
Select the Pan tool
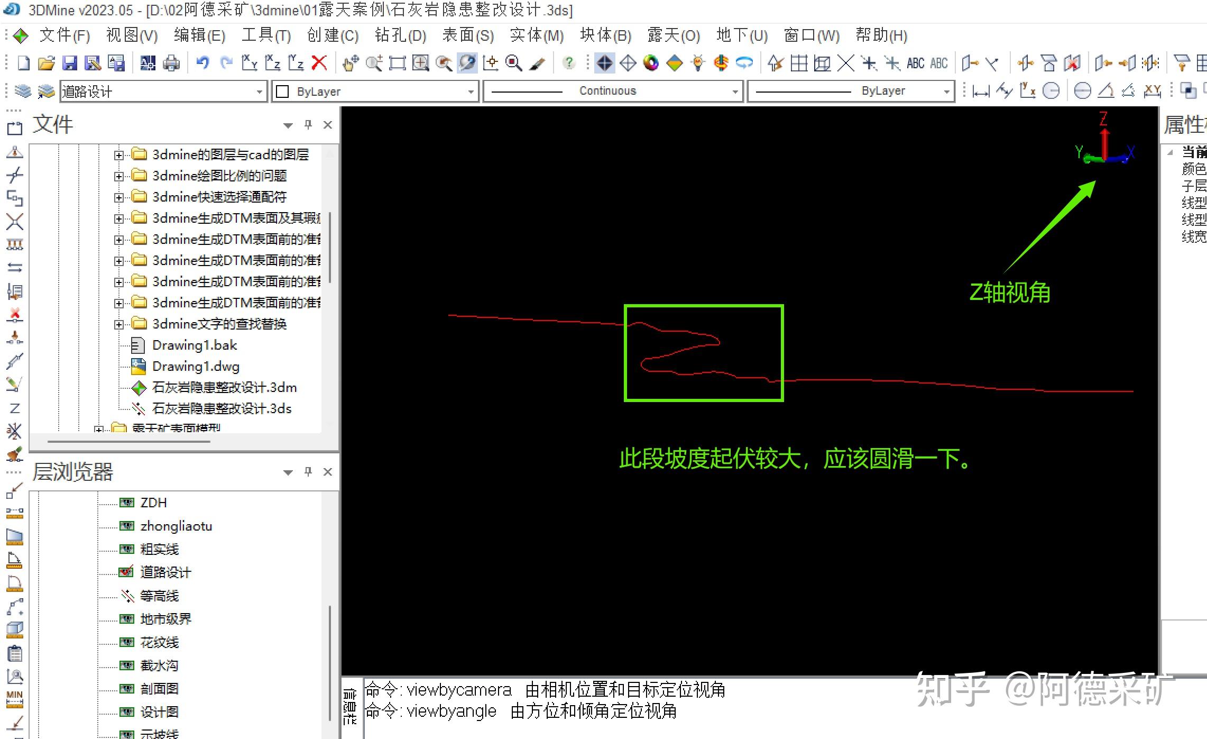coord(349,63)
